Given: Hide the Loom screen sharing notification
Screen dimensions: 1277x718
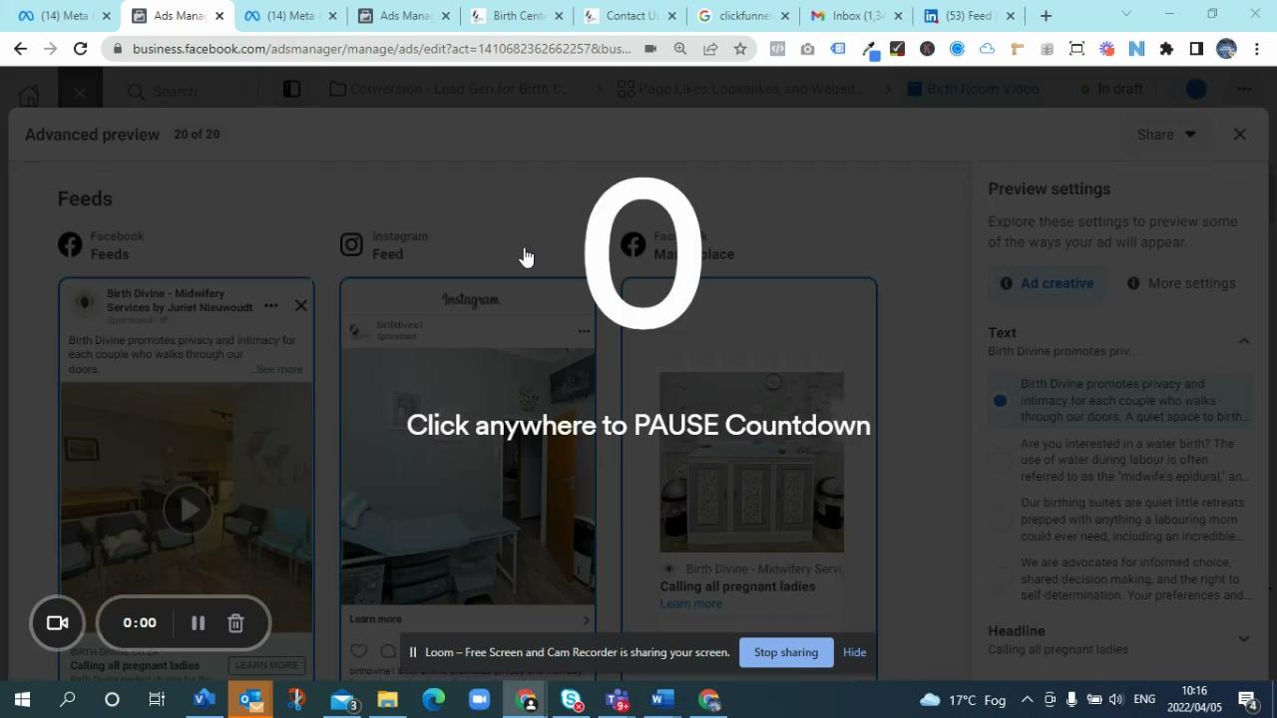Looking at the screenshot, I should tap(854, 652).
